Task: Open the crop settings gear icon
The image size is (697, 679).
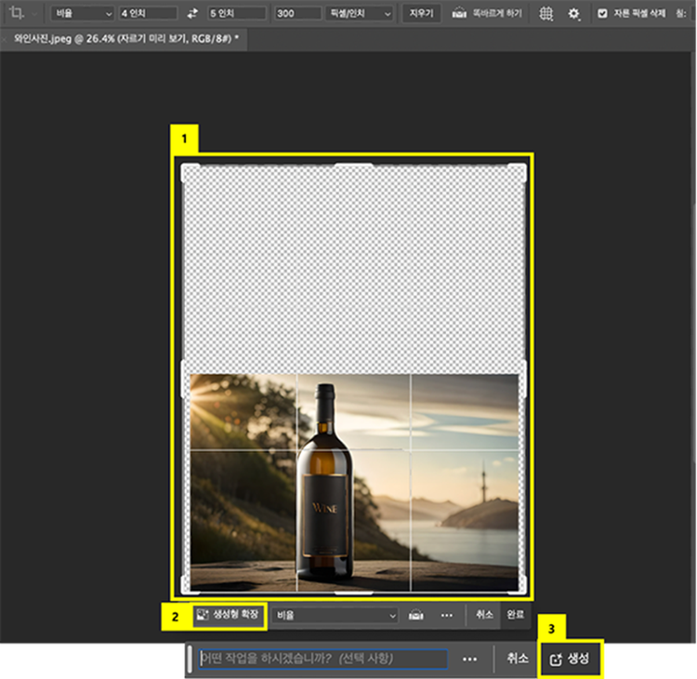Action: click(574, 14)
